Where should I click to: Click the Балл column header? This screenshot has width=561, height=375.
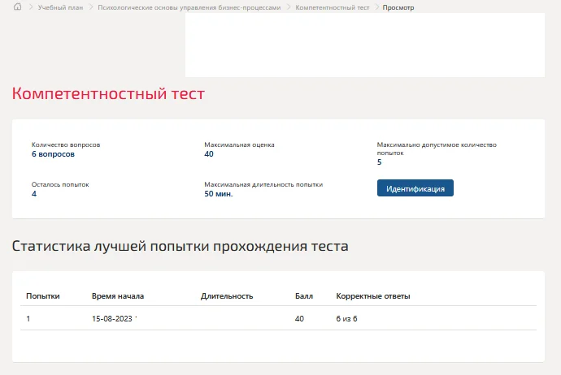click(304, 296)
